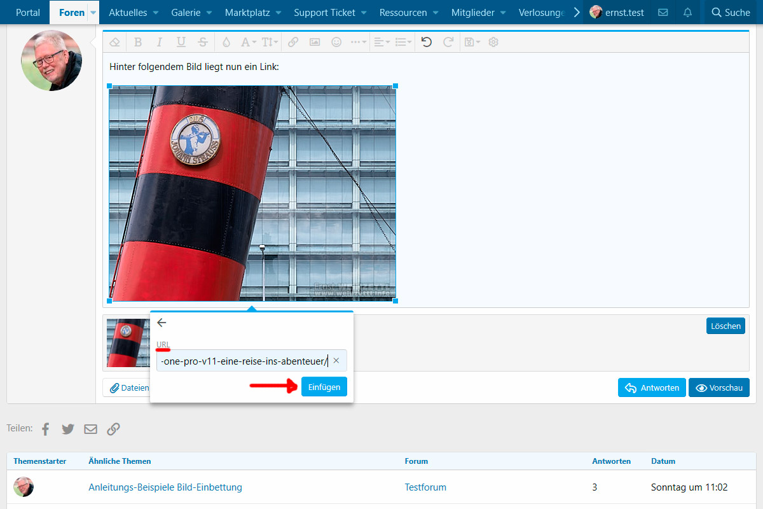Open the Foren tab

tap(72, 12)
